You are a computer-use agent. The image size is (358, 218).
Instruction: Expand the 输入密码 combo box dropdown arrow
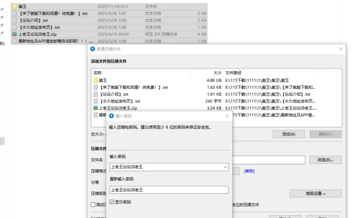click(225, 167)
